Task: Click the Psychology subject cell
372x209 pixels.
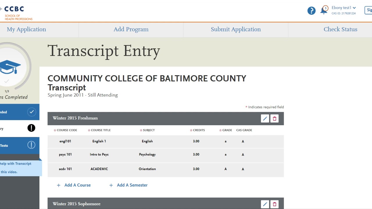Action: pyautogui.click(x=147, y=154)
